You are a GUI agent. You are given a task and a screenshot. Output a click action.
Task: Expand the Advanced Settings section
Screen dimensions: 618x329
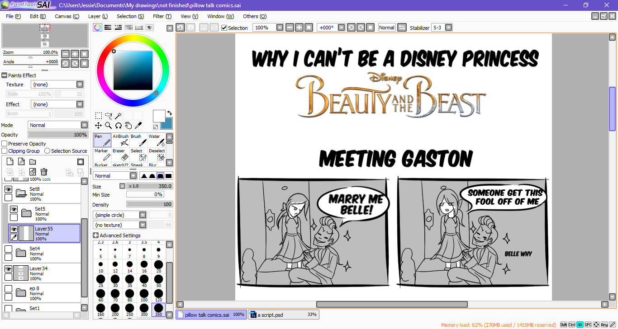(96, 235)
